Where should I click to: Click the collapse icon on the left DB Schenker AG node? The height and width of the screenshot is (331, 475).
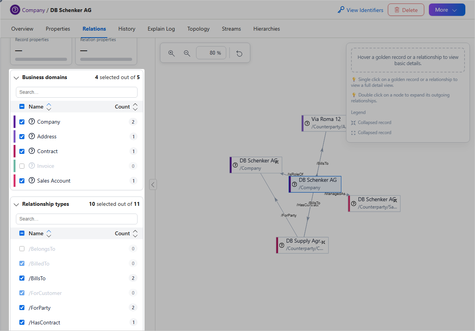[277, 162]
